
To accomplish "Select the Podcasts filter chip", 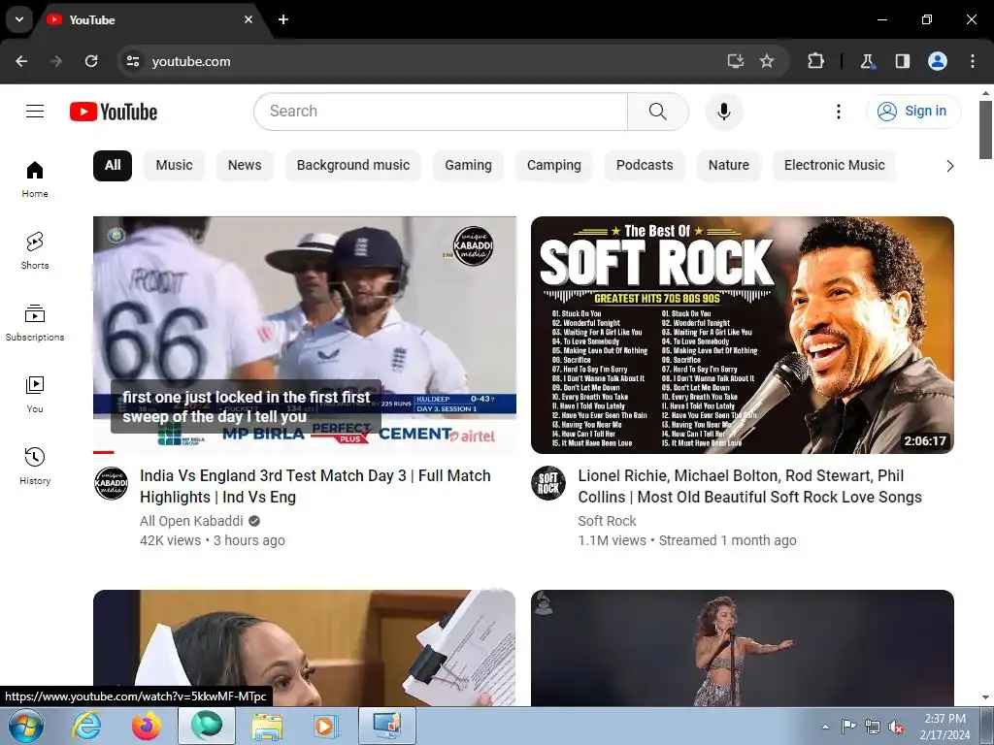I will [x=645, y=165].
